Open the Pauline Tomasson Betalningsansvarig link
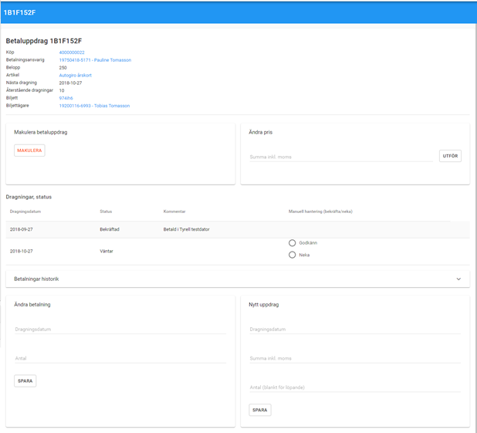This screenshot has width=477, height=433. pyautogui.click(x=95, y=60)
